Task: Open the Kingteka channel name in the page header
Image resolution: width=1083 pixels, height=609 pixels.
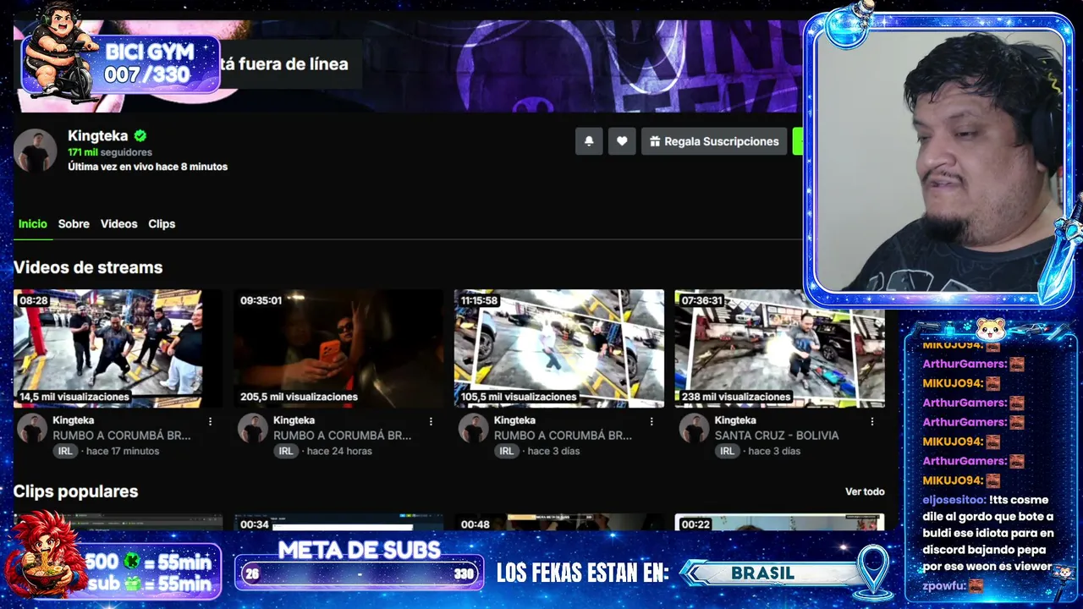Action: pos(98,135)
